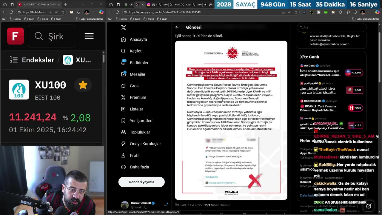Click the Gönderi yayınla button
Viewport: 382px width, 215px height.
[141, 182]
